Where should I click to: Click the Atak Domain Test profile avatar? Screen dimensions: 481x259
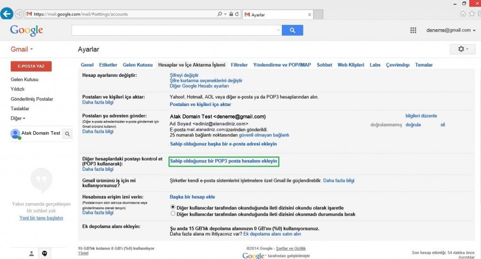coord(16,134)
